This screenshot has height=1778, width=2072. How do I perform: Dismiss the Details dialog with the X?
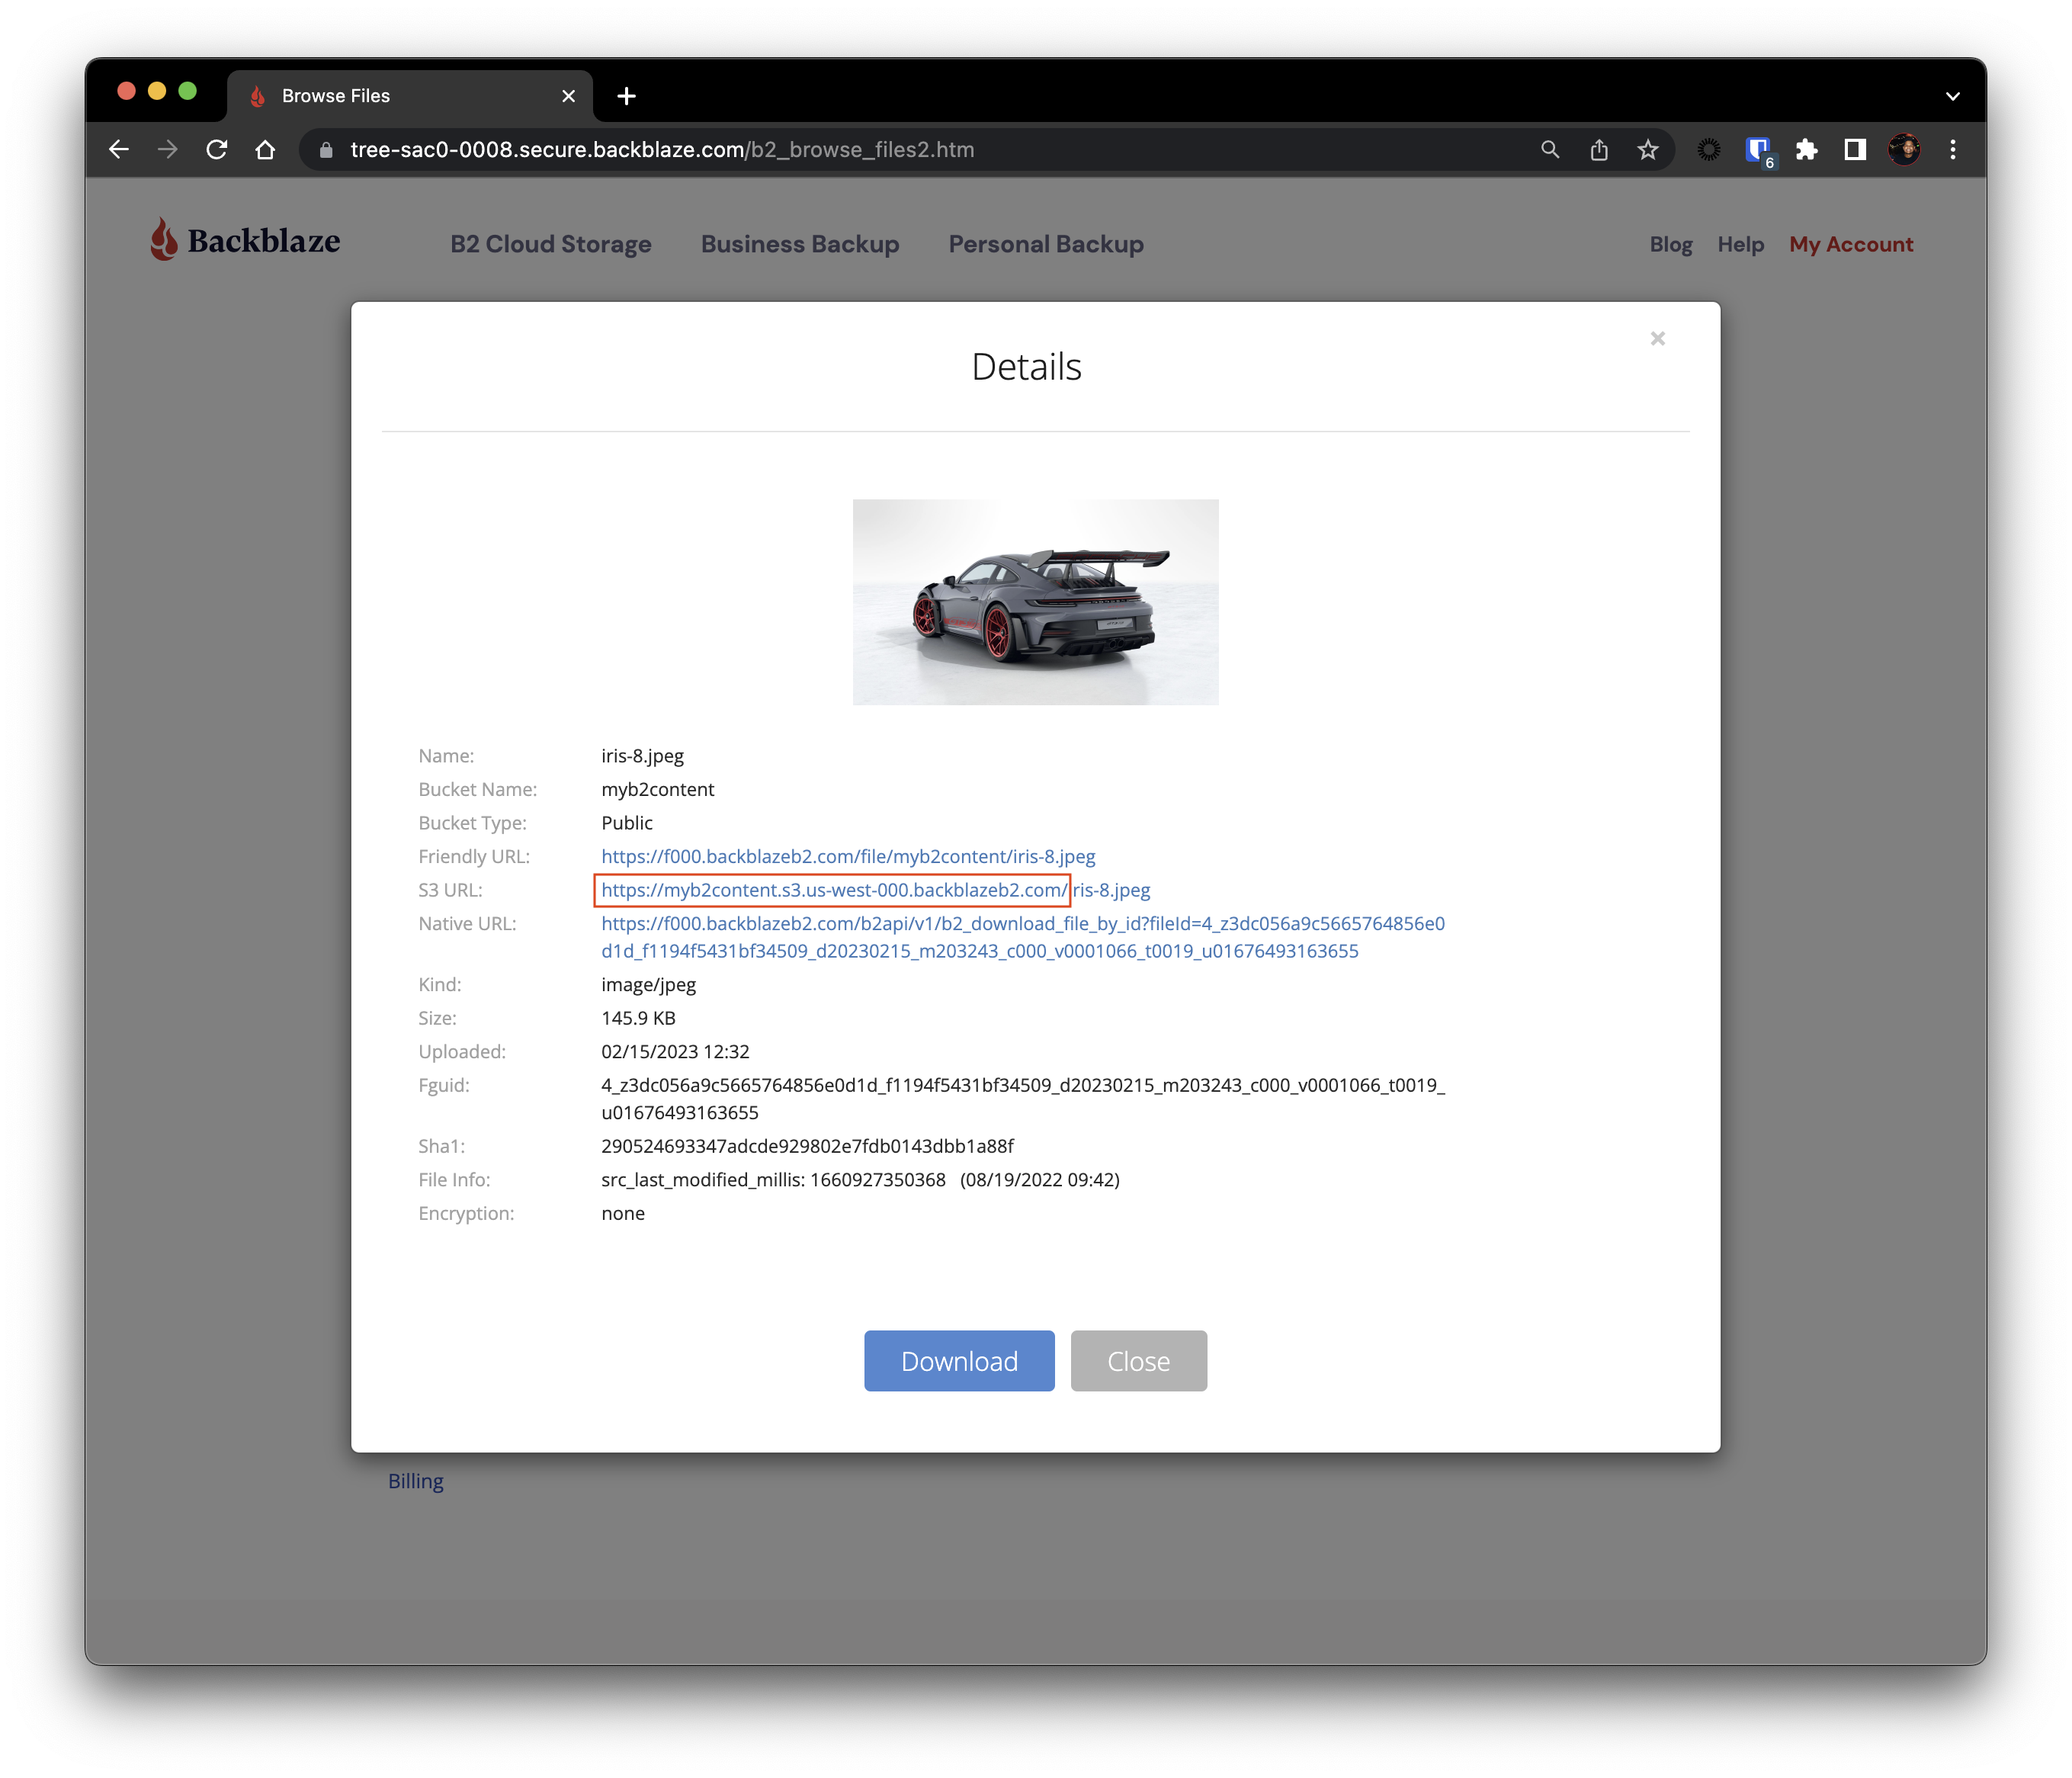[1658, 338]
